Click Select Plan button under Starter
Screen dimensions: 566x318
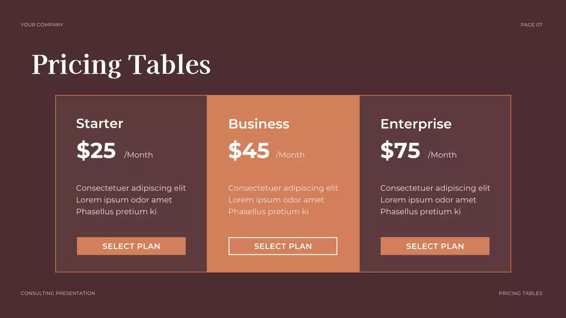pos(131,246)
